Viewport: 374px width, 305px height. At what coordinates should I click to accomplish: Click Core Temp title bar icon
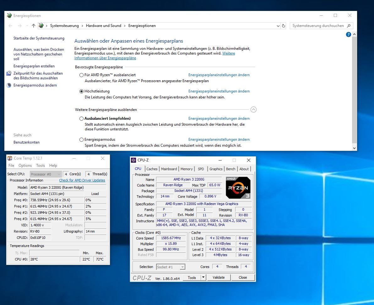tap(10, 158)
